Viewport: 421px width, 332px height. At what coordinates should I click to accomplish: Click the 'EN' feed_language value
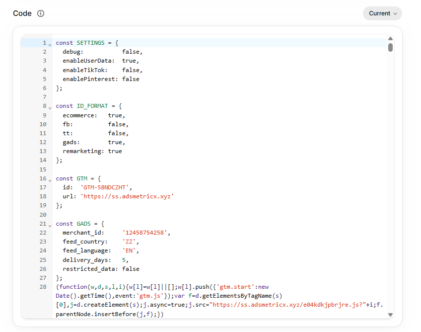point(129,250)
